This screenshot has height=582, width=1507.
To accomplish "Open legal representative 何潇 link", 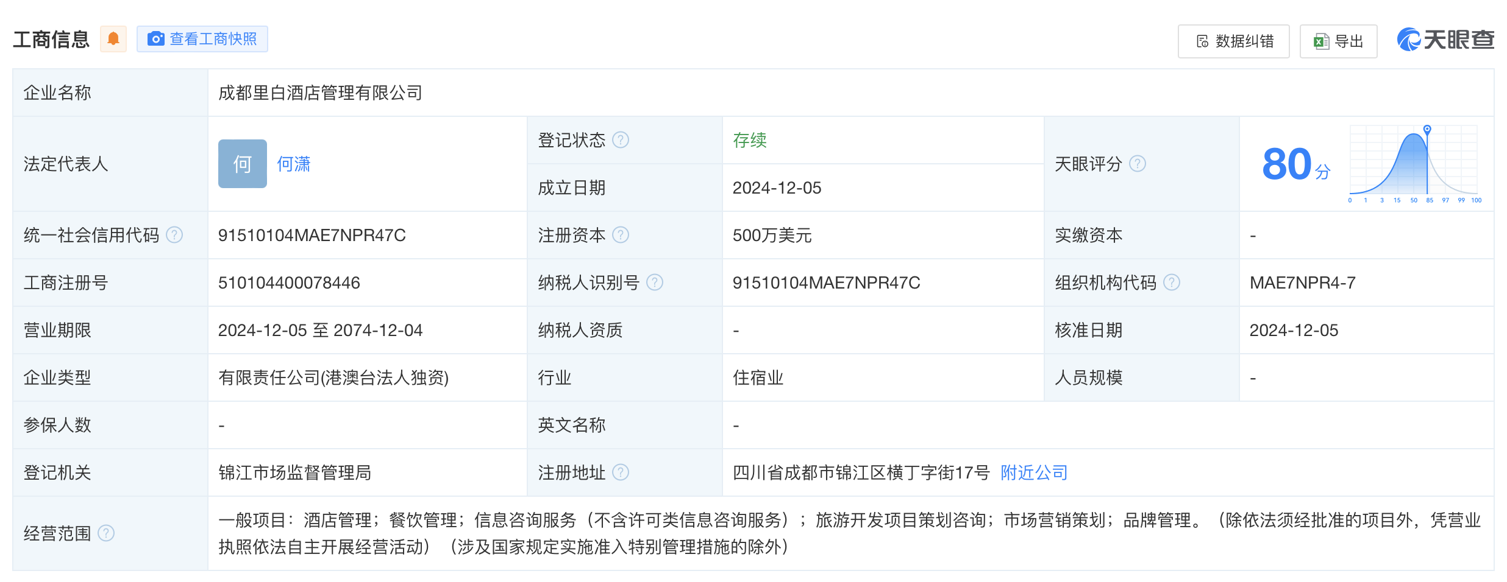I will (294, 164).
